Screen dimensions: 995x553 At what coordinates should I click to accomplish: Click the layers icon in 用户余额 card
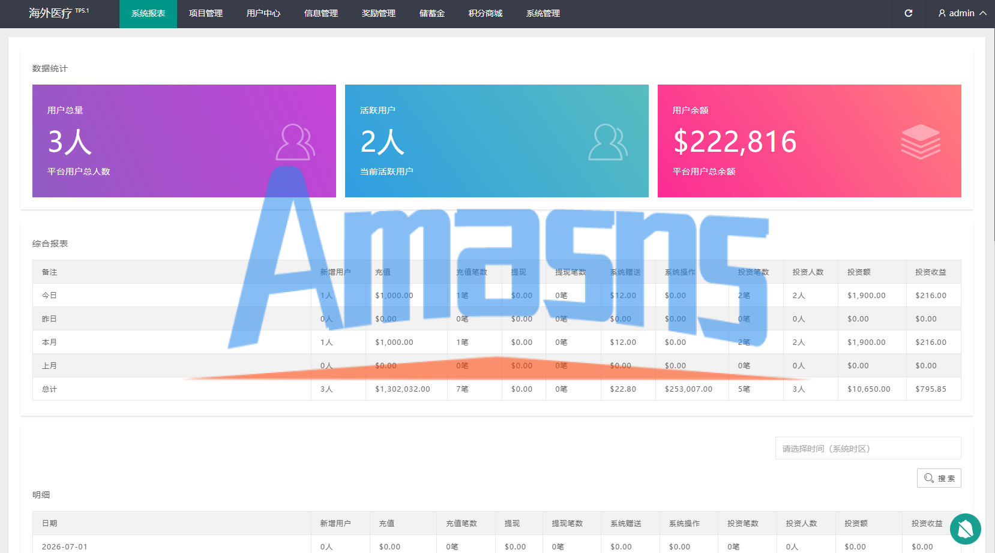pos(921,142)
